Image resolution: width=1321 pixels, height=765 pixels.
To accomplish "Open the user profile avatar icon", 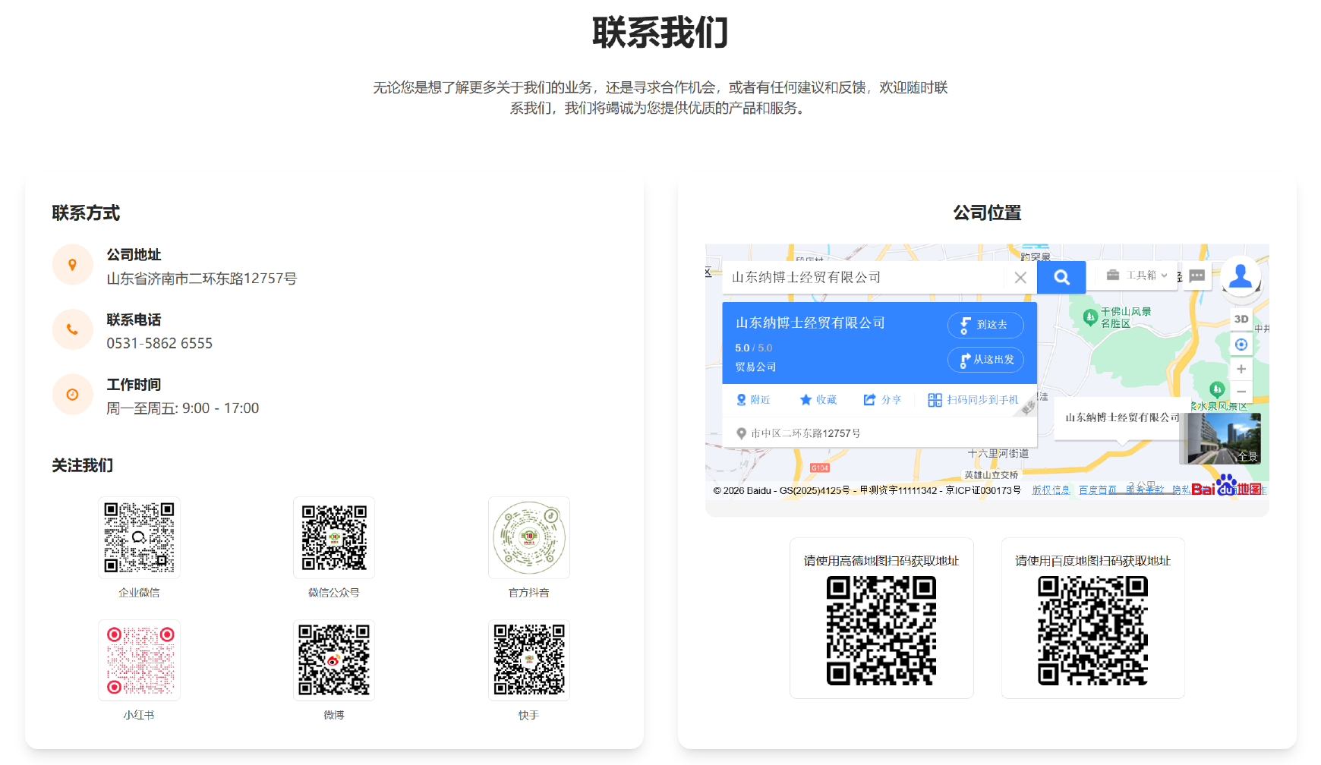I will click(x=1241, y=276).
